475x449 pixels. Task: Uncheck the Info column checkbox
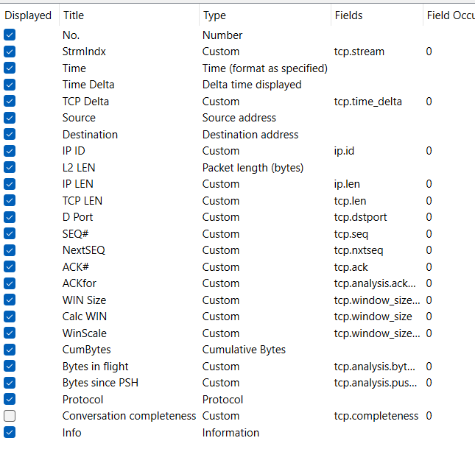point(10,432)
